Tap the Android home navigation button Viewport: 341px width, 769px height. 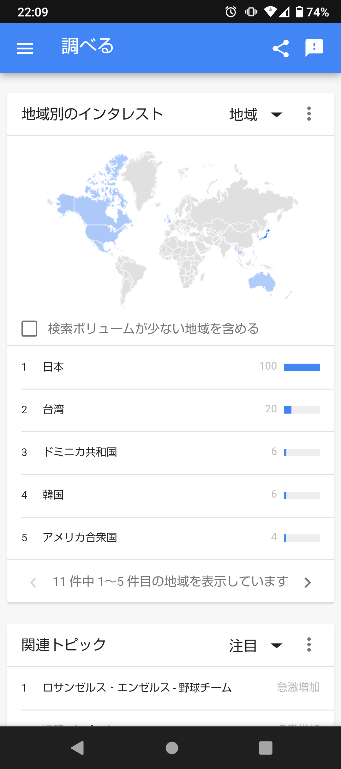[x=172, y=748]
